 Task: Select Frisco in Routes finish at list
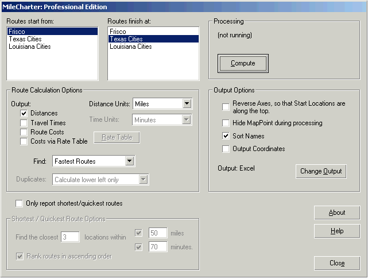pyautogui.click(x=153, y=32)
